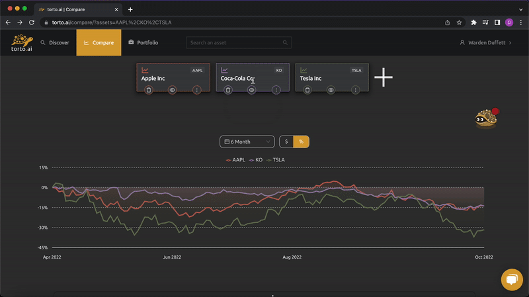Screen dimensions: 529x297
Task: Toggle AAPL series in chart legend
Action: coord(235,160)
